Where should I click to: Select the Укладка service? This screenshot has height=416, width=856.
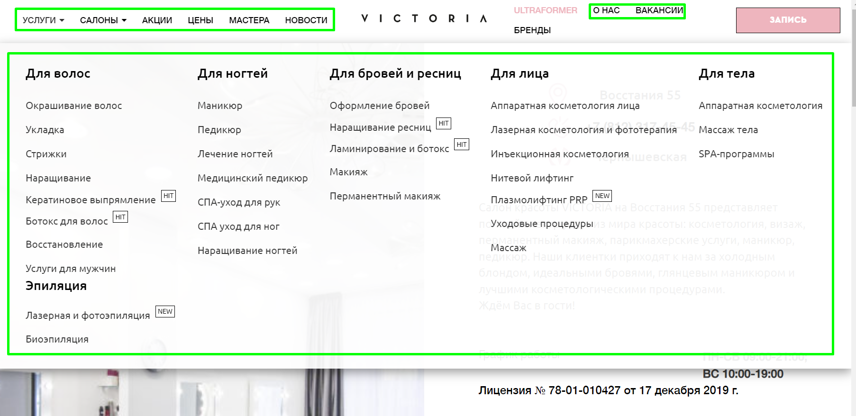point(45,130)
